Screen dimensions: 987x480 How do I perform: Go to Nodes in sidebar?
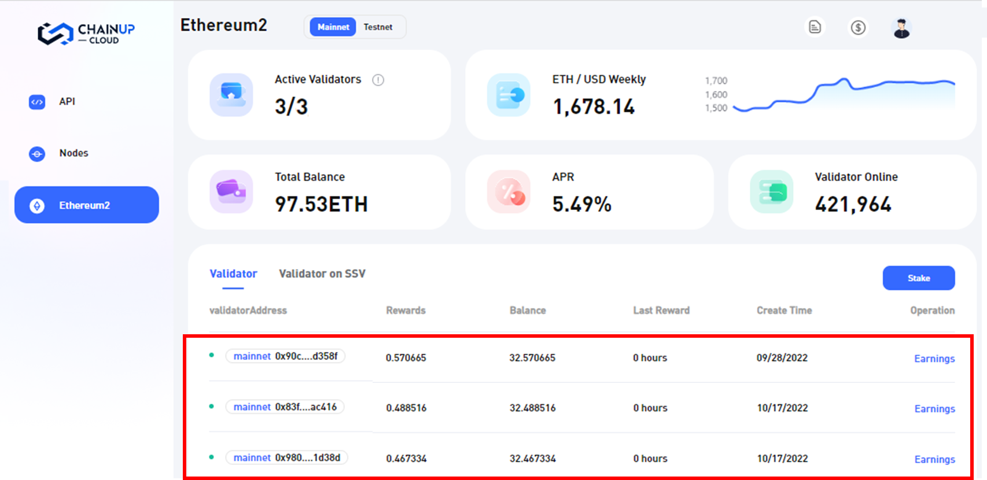(73, 153)
